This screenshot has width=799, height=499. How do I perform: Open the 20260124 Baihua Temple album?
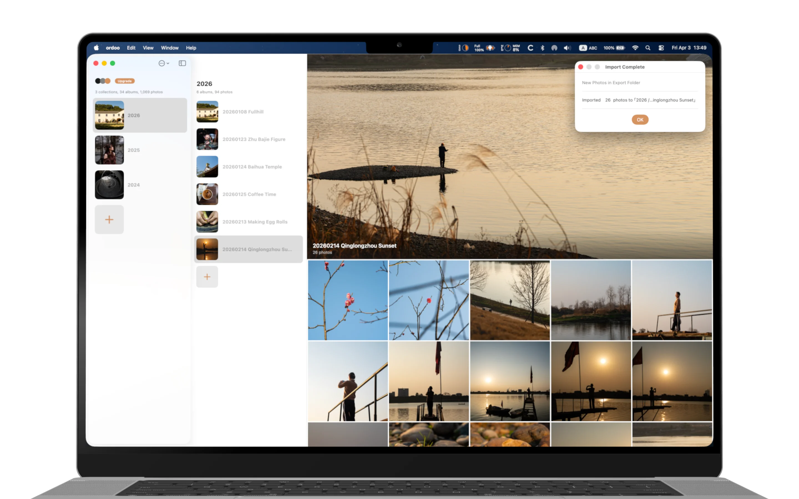[252, 167]
